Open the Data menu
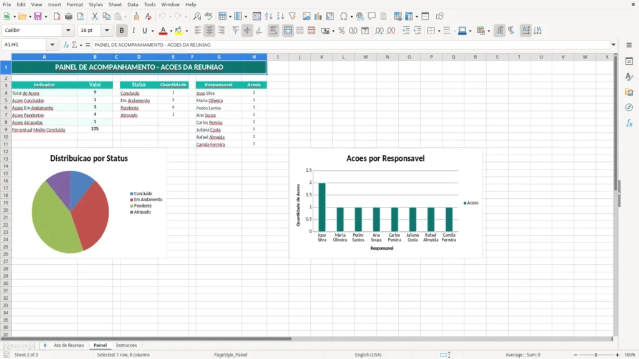The height and width of the screenshot is (359, 639). (132, 4)
